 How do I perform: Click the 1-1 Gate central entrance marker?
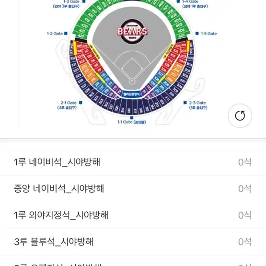132,118
